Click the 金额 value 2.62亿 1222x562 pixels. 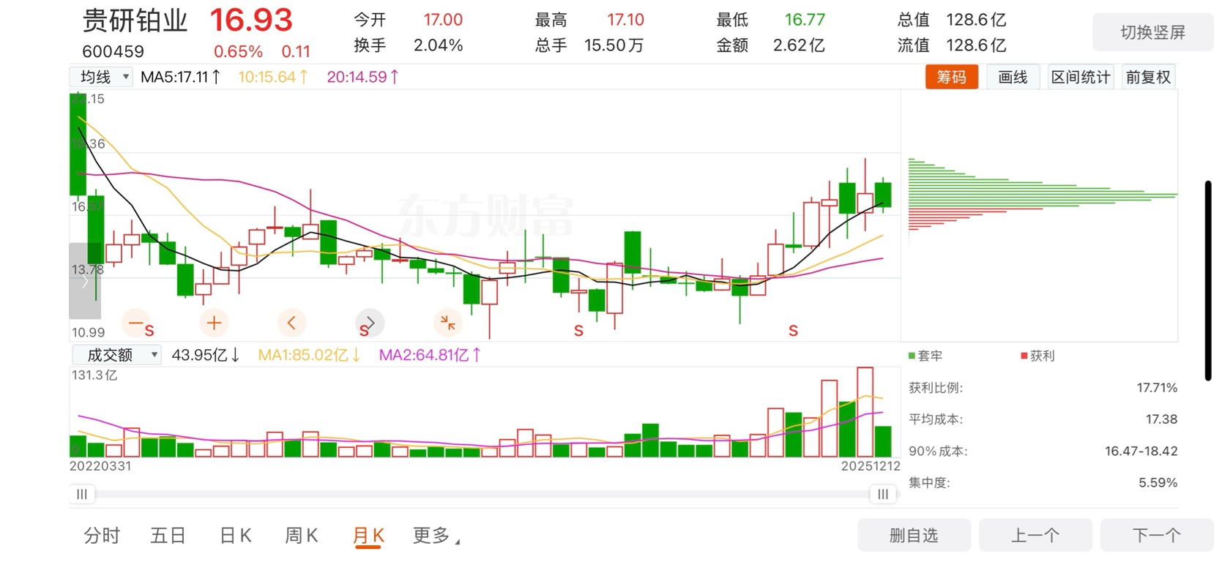tap(799, 45)
